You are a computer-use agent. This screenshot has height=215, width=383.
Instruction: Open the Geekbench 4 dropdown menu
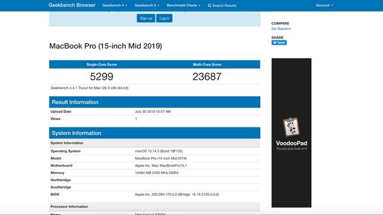(x=114, y=5)
